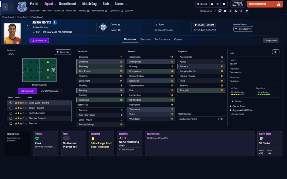Go to next player with down chevron
287x179 pixels.
(x=28, y=29)
